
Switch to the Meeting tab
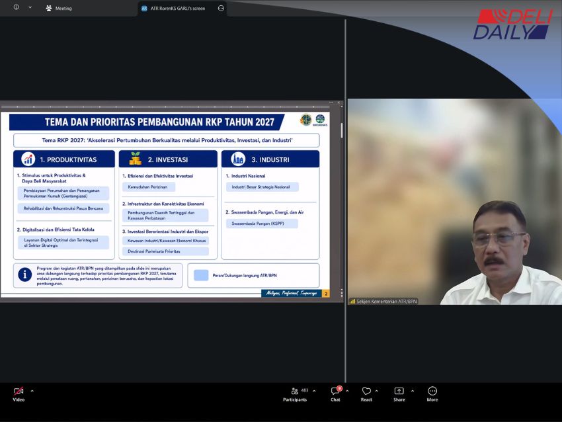point(59,8)
